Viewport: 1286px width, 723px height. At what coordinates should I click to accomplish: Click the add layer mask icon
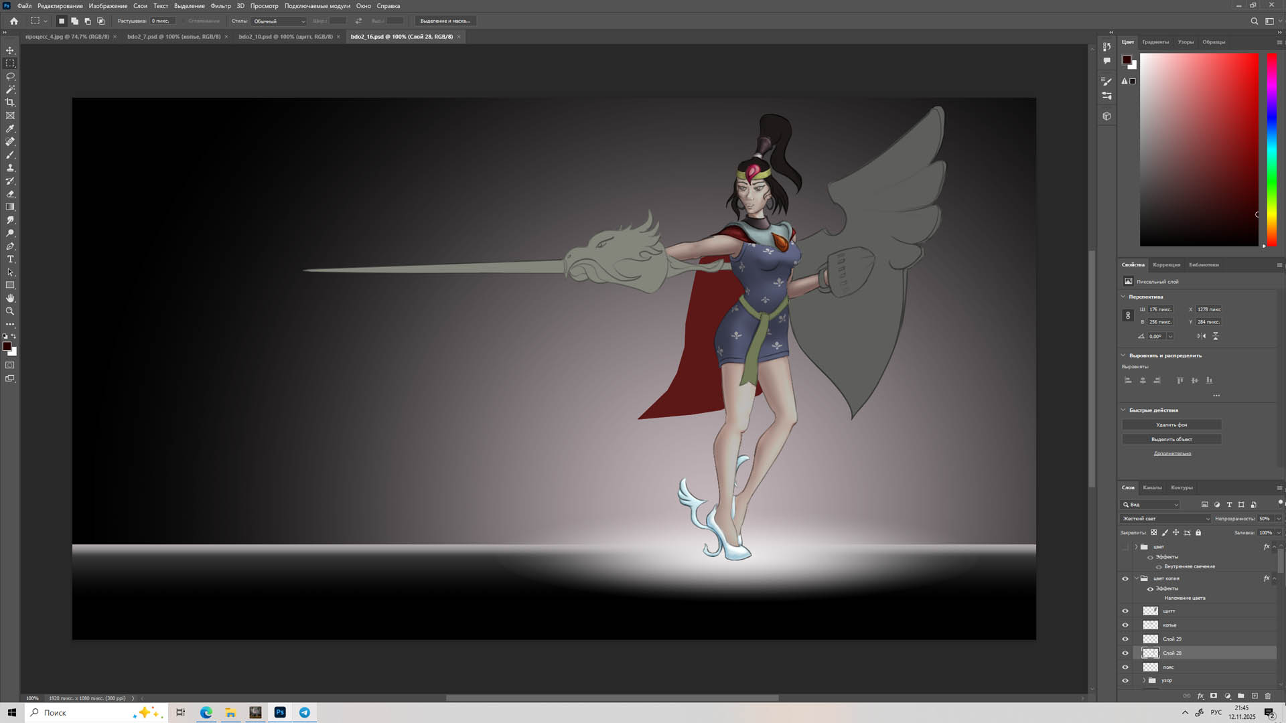(x=1213, y=696)
